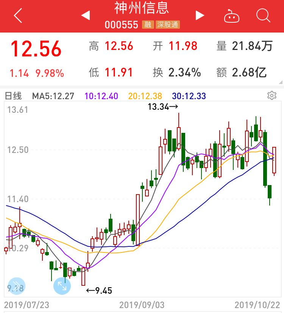The width and height of the screenshot is (284, 313).
Task: Select the MA5:12.27 indicator label
Action: [x=53, y=96]
